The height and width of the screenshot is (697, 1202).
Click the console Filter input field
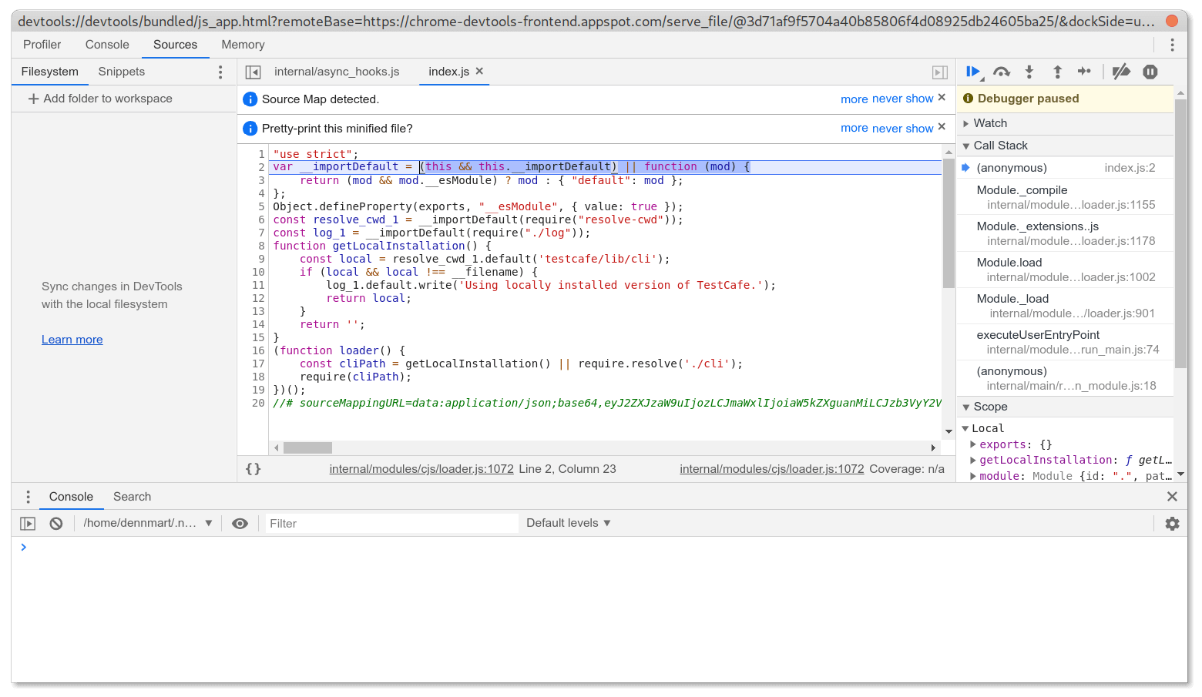tap(391, 523)
